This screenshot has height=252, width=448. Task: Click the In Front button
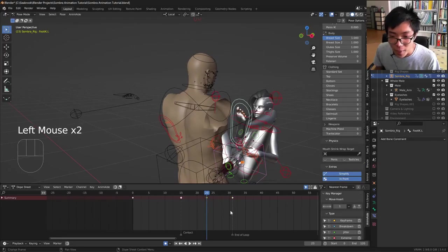point(344,179)
